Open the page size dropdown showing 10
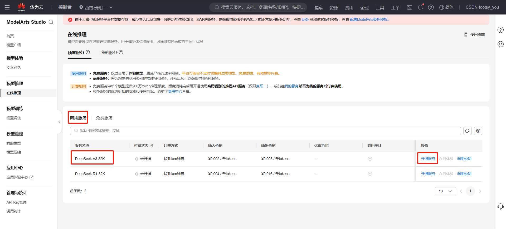 [x=445, y=191]
